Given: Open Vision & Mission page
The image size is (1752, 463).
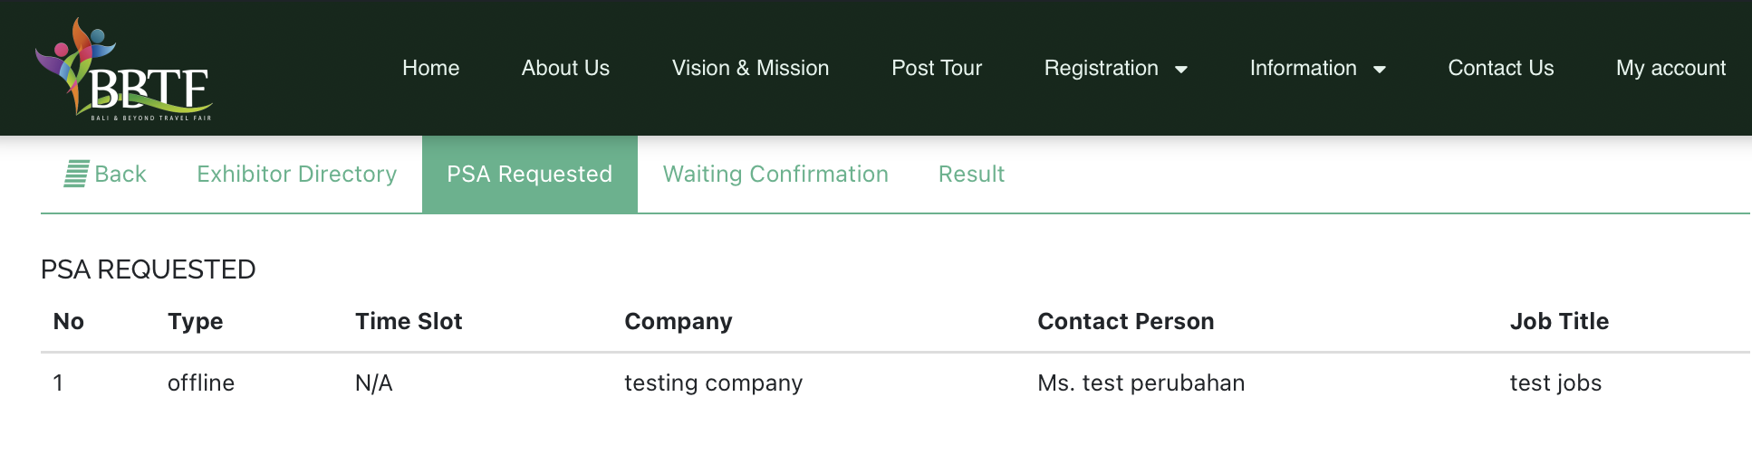Looking at the screenshot, I should pos(750,69).
